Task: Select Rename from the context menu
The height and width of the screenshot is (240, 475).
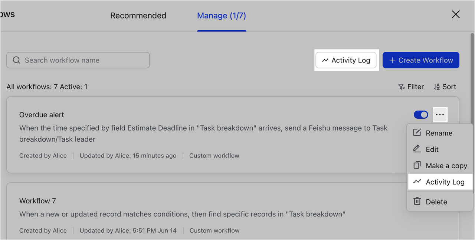Action: [x=439, y=133]
